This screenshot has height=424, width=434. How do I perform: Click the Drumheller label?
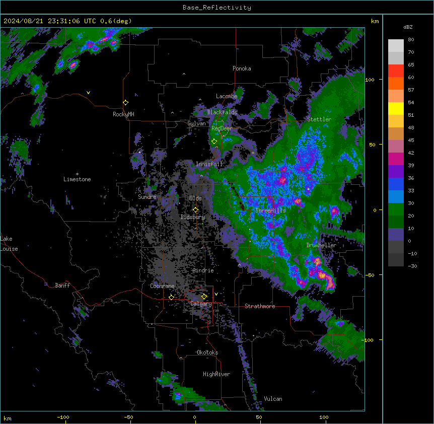pos(321,245)
